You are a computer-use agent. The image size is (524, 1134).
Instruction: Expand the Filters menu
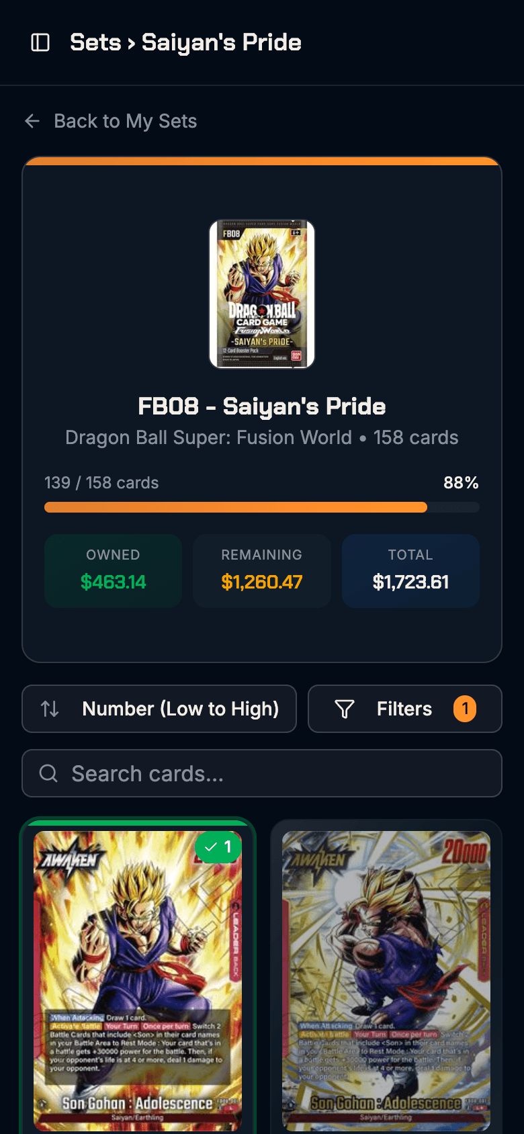coord(404,709)
